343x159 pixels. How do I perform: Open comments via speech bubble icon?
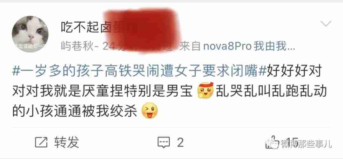(x=164, y=142)
